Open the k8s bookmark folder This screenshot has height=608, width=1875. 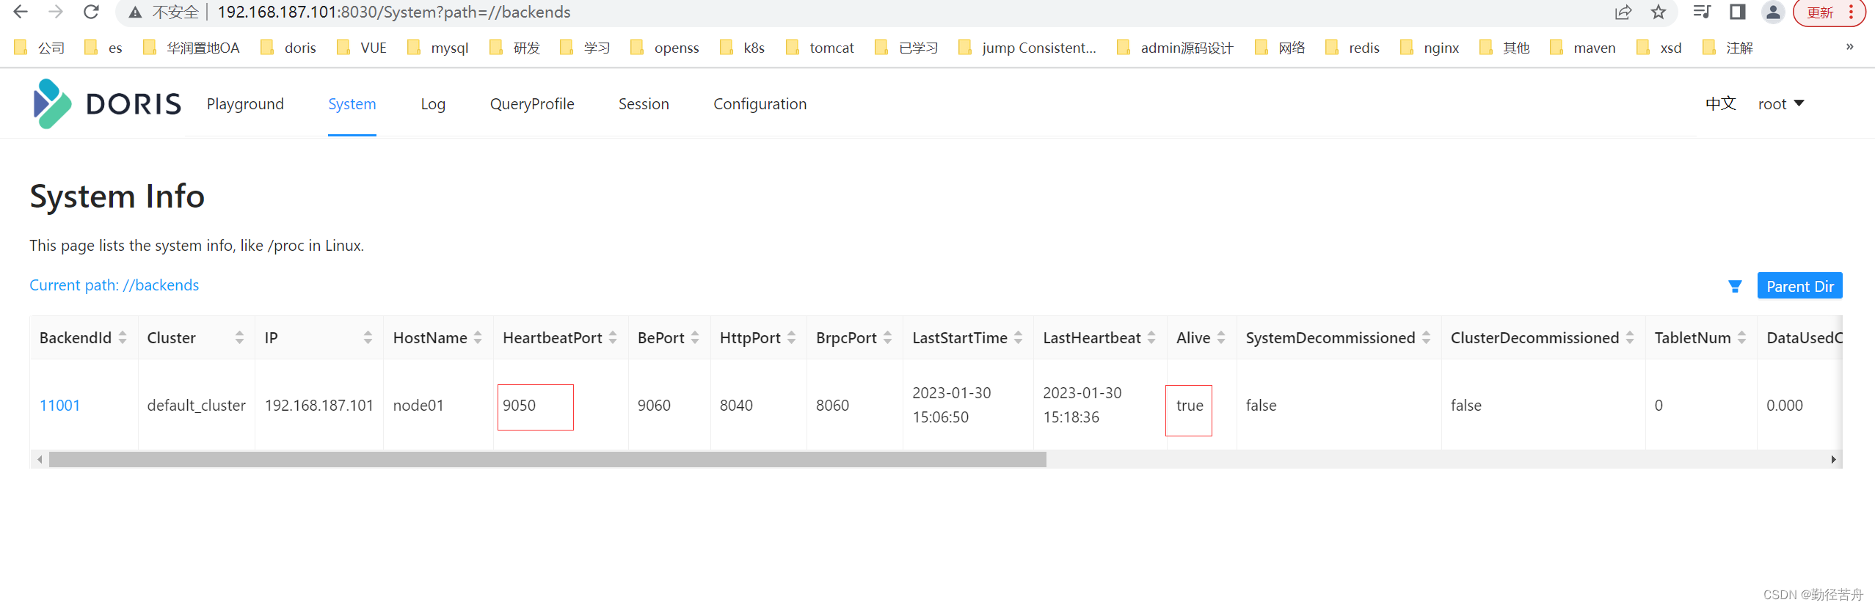(x=743, y=48)
